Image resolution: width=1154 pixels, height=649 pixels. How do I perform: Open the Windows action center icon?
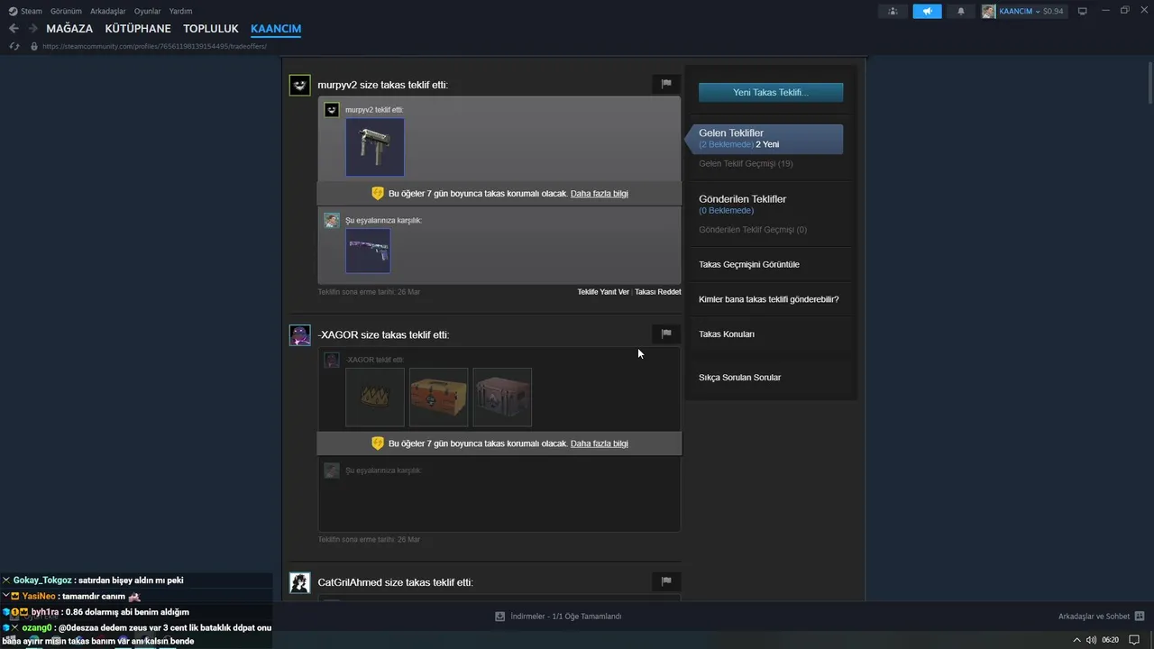pos(1135,640)
